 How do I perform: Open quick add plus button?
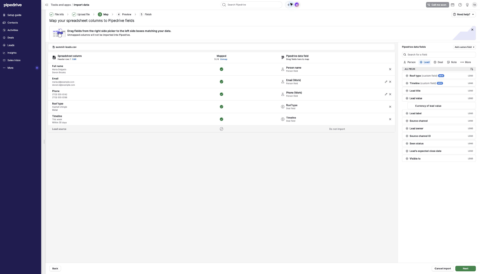pos(289,5)
